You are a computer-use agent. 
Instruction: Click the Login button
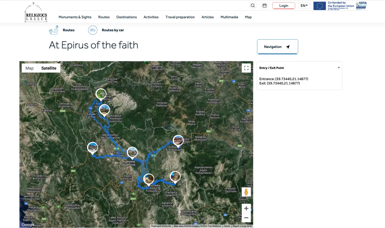coord(283,6)
